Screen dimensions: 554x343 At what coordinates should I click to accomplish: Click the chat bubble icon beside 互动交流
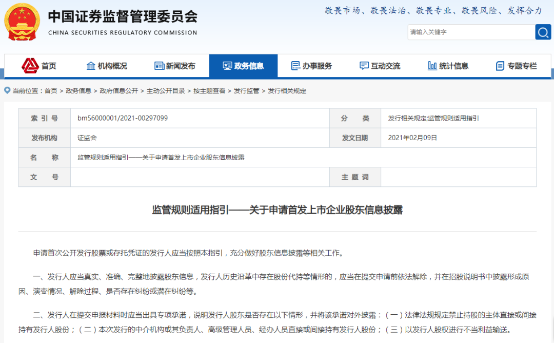point(364,66)
